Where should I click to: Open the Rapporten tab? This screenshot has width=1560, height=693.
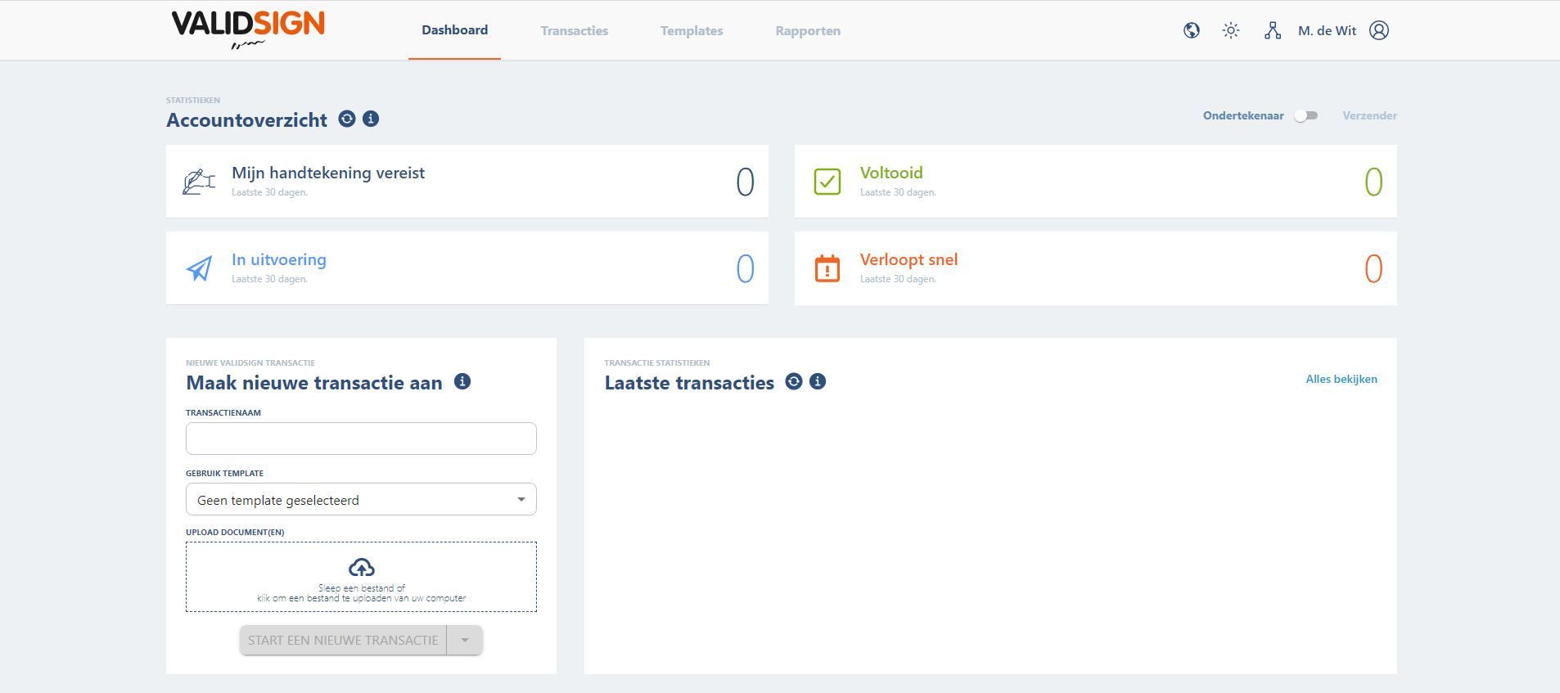point(808,31)
